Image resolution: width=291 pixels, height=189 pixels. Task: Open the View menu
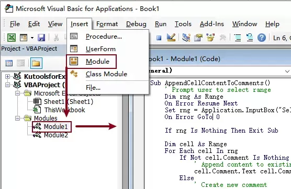pos(55,24)
